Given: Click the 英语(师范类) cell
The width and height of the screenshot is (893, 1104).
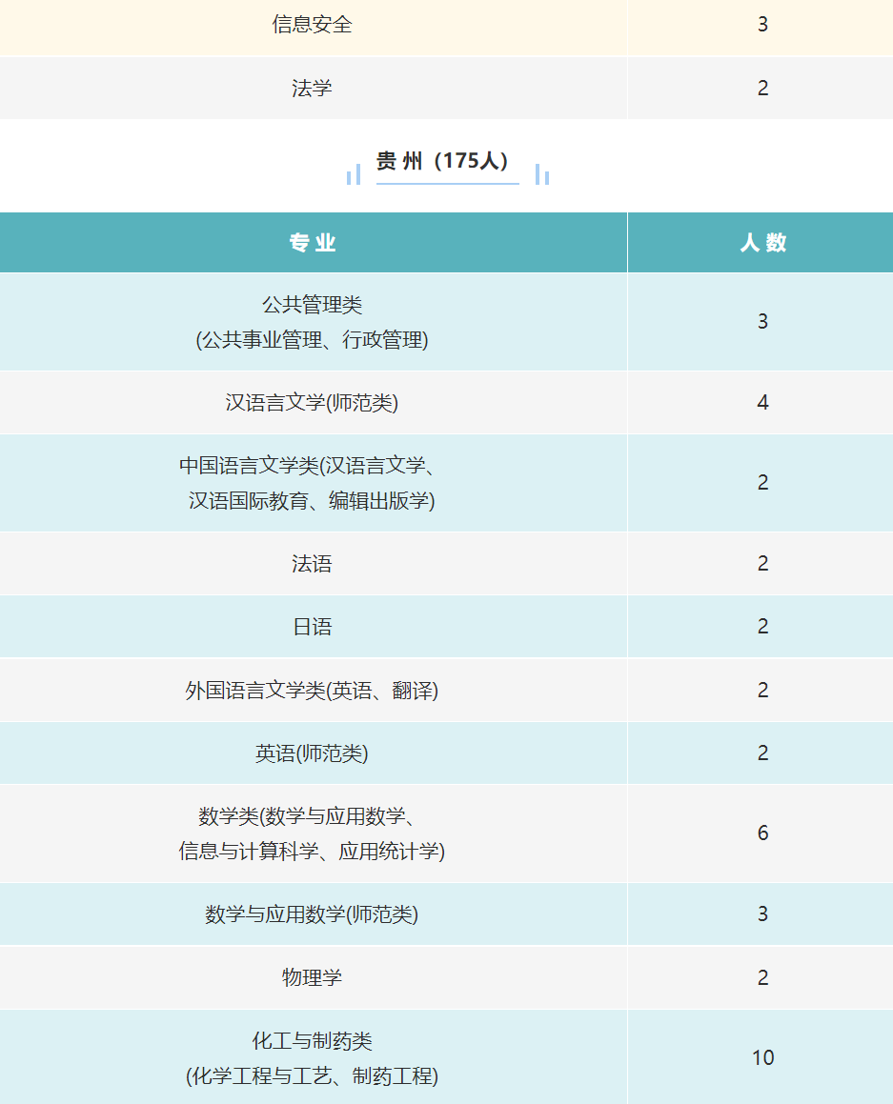Looking at the screenshot, I should (x=314, y=753).
